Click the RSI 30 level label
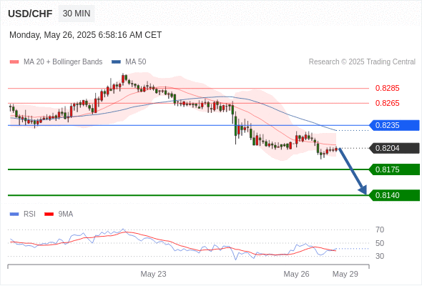The image size is (422, 286). click(380, 256)
